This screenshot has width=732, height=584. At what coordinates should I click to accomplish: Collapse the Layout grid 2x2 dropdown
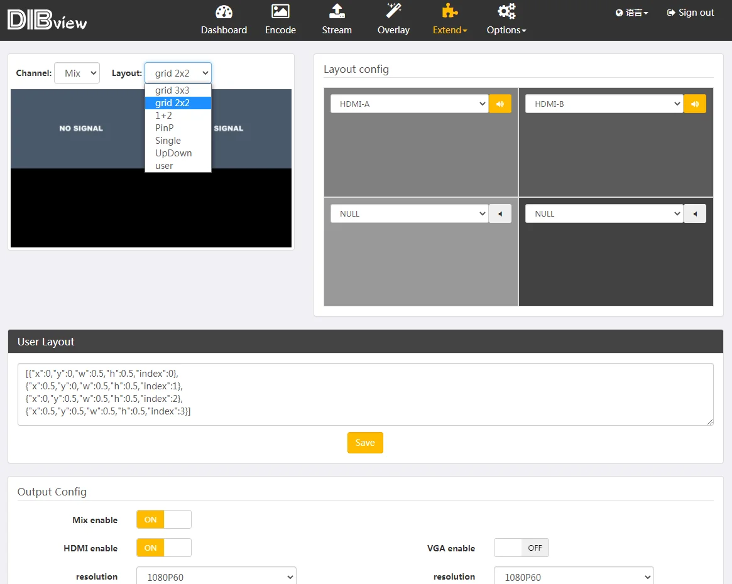[178, 73]
